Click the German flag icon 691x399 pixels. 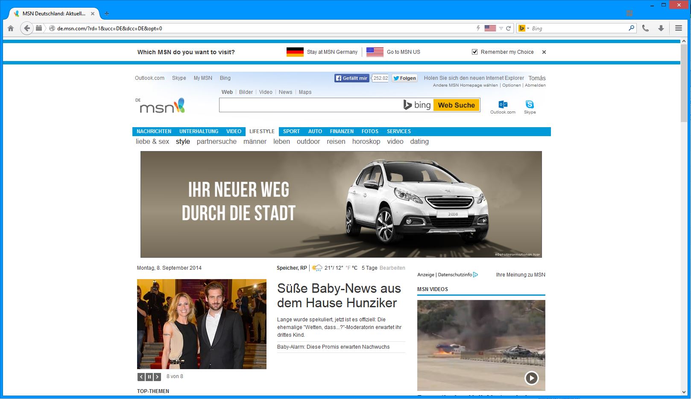pos(295,52)
